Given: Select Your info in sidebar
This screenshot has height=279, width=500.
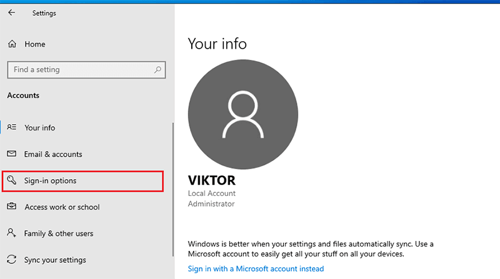Looking at the screenshot, I should tap(40, 128).
